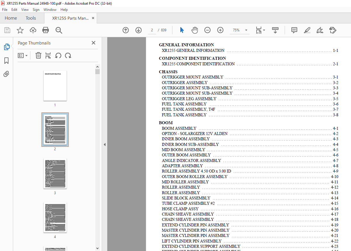Click the SLIDE BLOCK ASSEMBLY entry
This screenshot has height=251, width=351.
point(250,198)
